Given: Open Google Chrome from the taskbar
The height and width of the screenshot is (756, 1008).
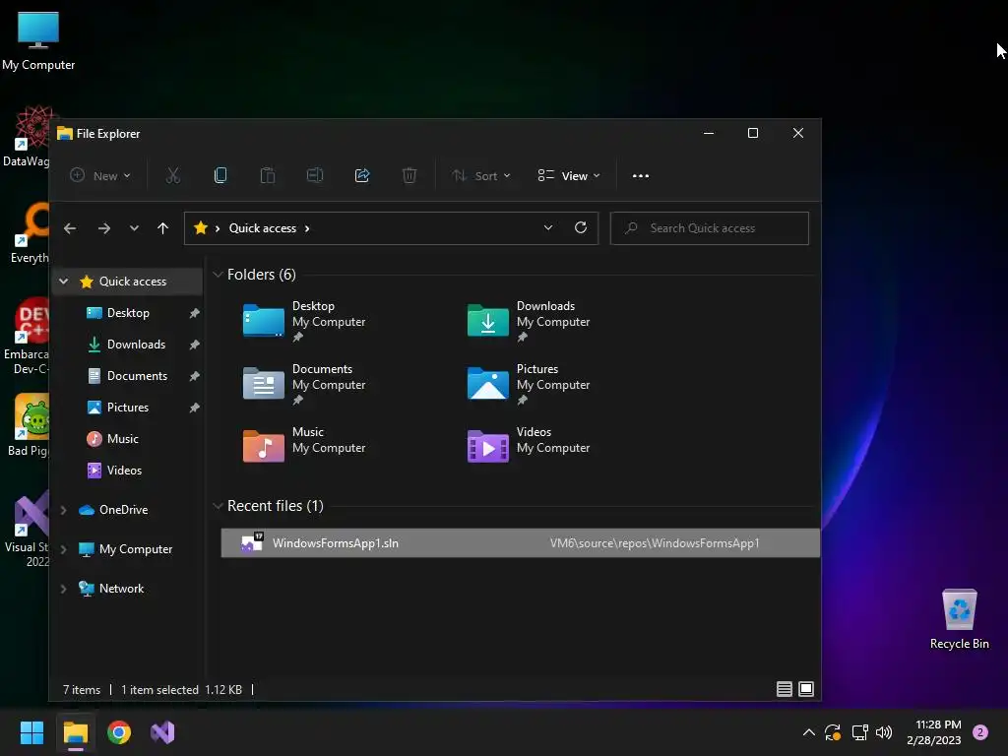Looking at the screenshot, I should pyautogui.click(x=119, y=732).
